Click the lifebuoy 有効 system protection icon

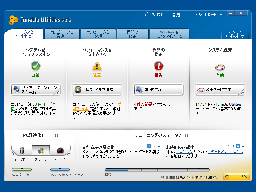coord(220,67)
